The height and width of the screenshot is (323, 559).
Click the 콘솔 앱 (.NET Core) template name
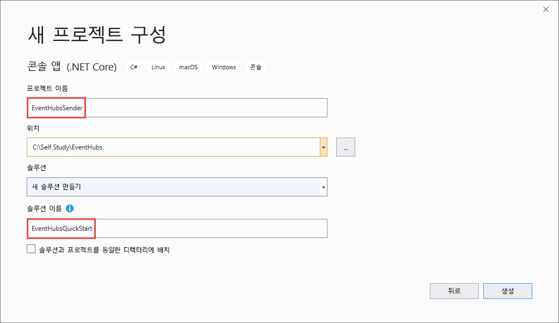(72, 67)
